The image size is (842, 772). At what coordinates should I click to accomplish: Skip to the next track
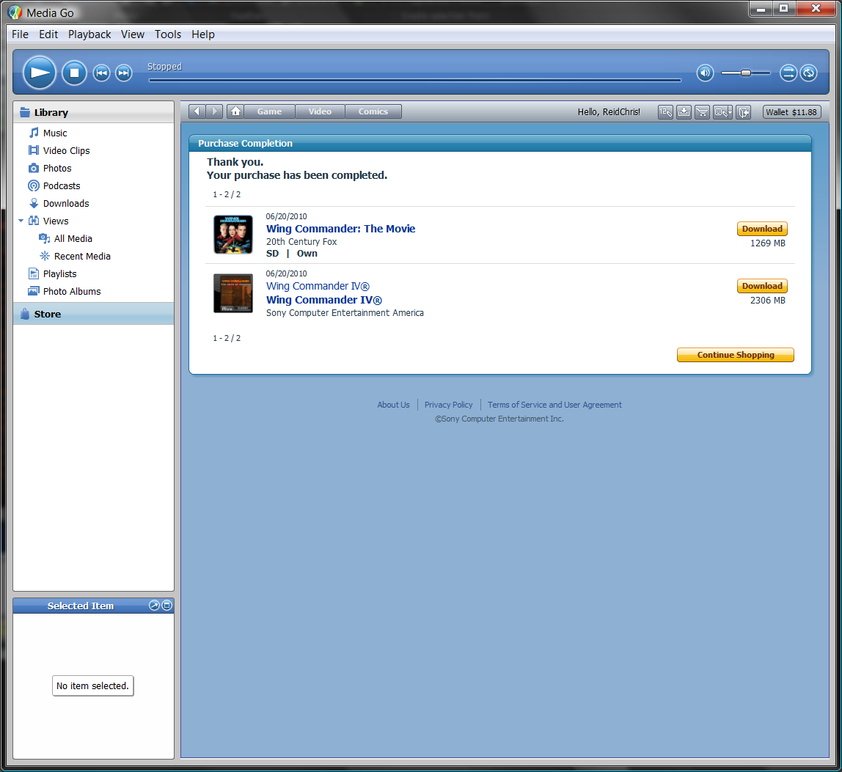tap(123, 73)
